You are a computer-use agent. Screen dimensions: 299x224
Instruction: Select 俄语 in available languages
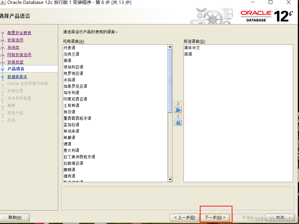(115, 61)
